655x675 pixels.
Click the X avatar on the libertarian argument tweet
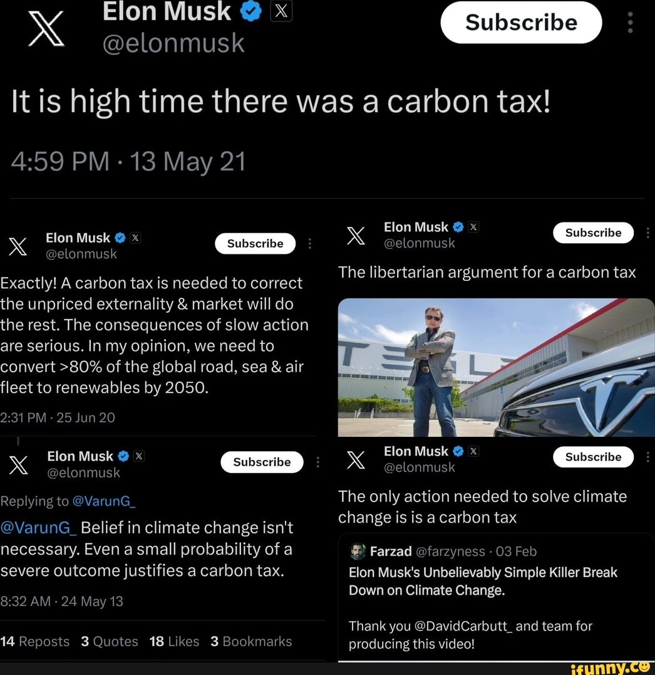(x=356, y=236)
